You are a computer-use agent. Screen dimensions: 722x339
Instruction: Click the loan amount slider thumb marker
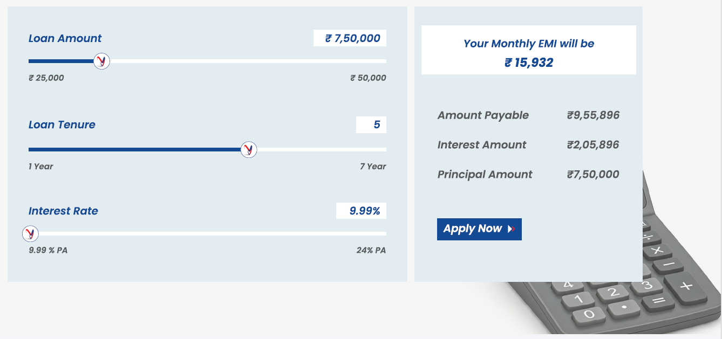tap(101, 61)
